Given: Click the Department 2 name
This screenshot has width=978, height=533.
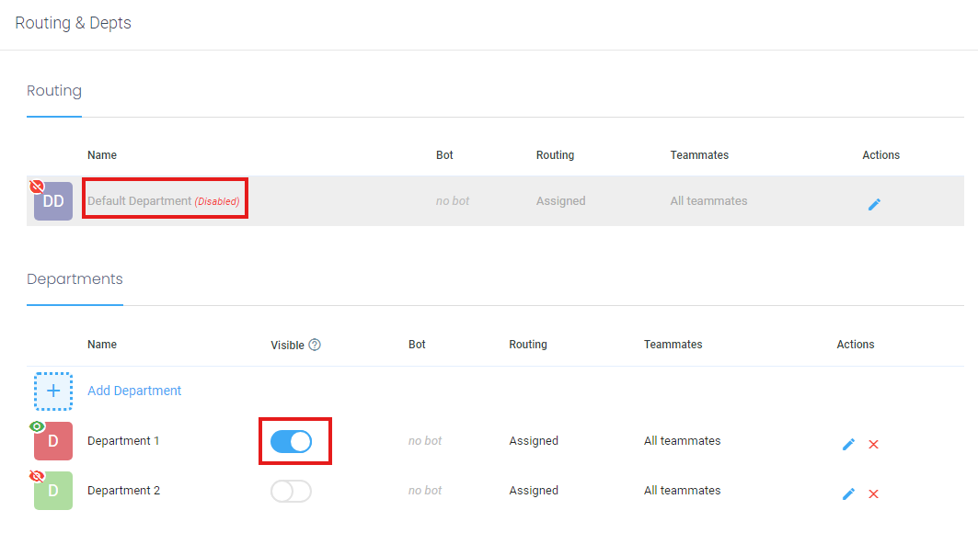Looking at the screenshot, I should 123,491.
